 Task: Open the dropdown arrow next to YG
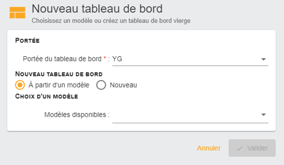[x=263, y=59]
